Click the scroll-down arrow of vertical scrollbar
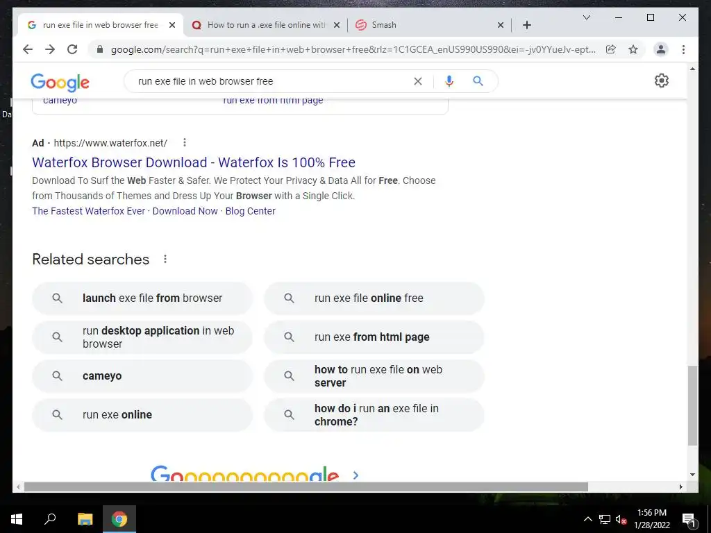This screenshot has width=711, height=533. point(692,475)
